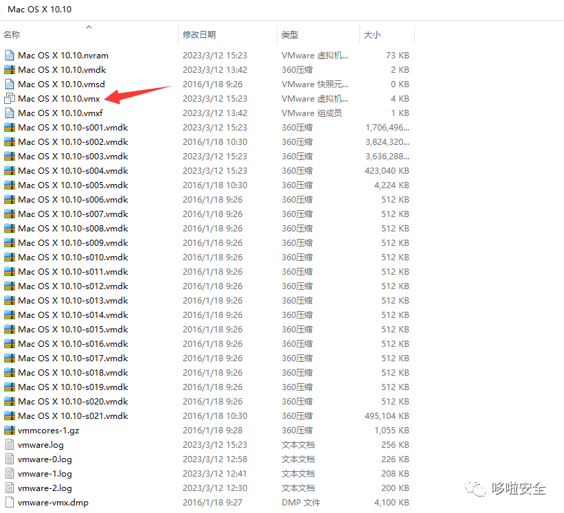Image resolution: width=564 pixels, height=513 pixels.
Task: Click the date 2023/3/12 12:30
Action: (x=215, y=488)
